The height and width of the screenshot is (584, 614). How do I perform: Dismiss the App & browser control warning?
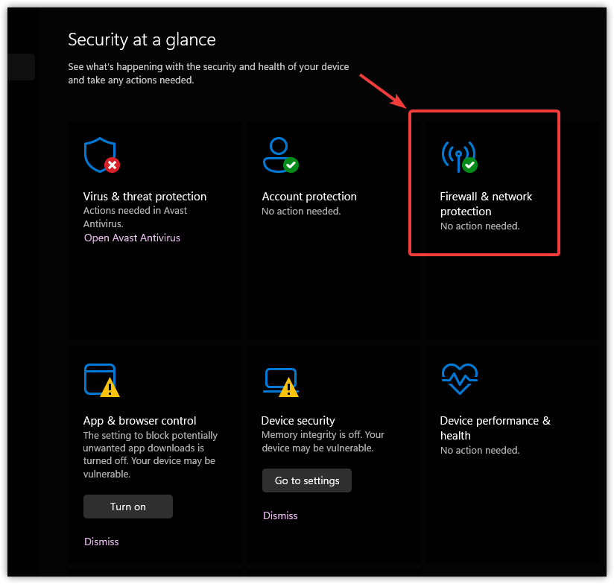click(101, 542)
